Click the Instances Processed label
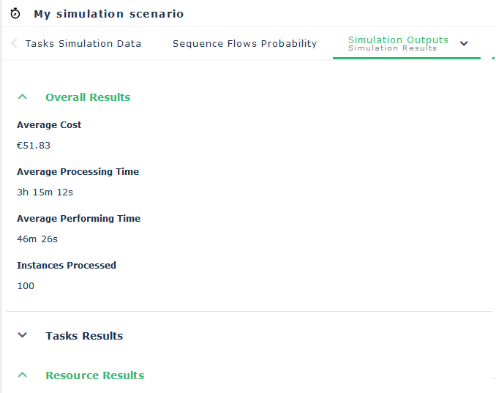This screenshot has height=393, width=496. click(67, 266)
